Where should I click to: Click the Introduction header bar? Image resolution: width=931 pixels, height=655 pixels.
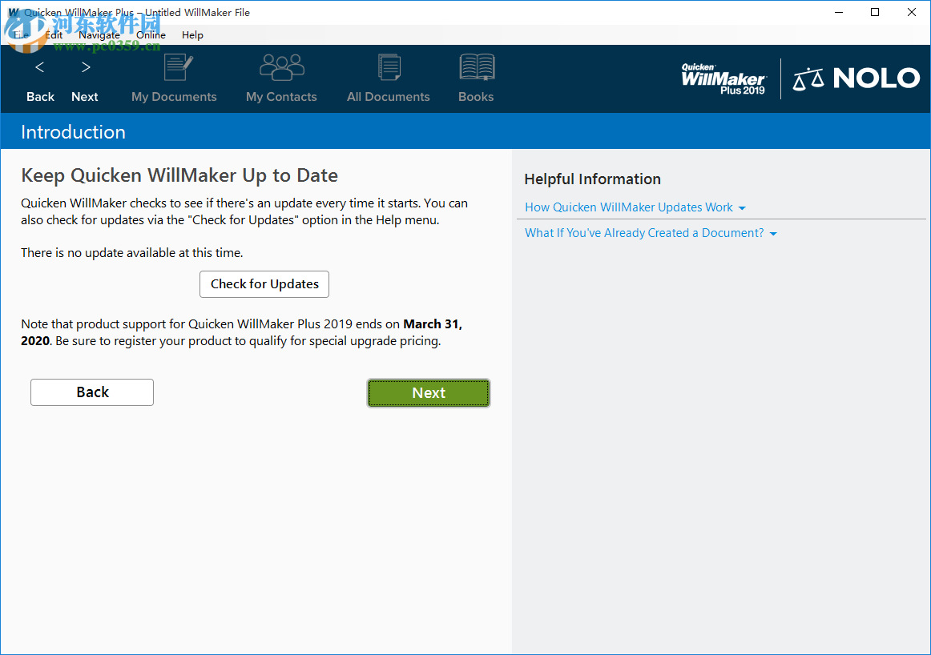pos(73,131)
